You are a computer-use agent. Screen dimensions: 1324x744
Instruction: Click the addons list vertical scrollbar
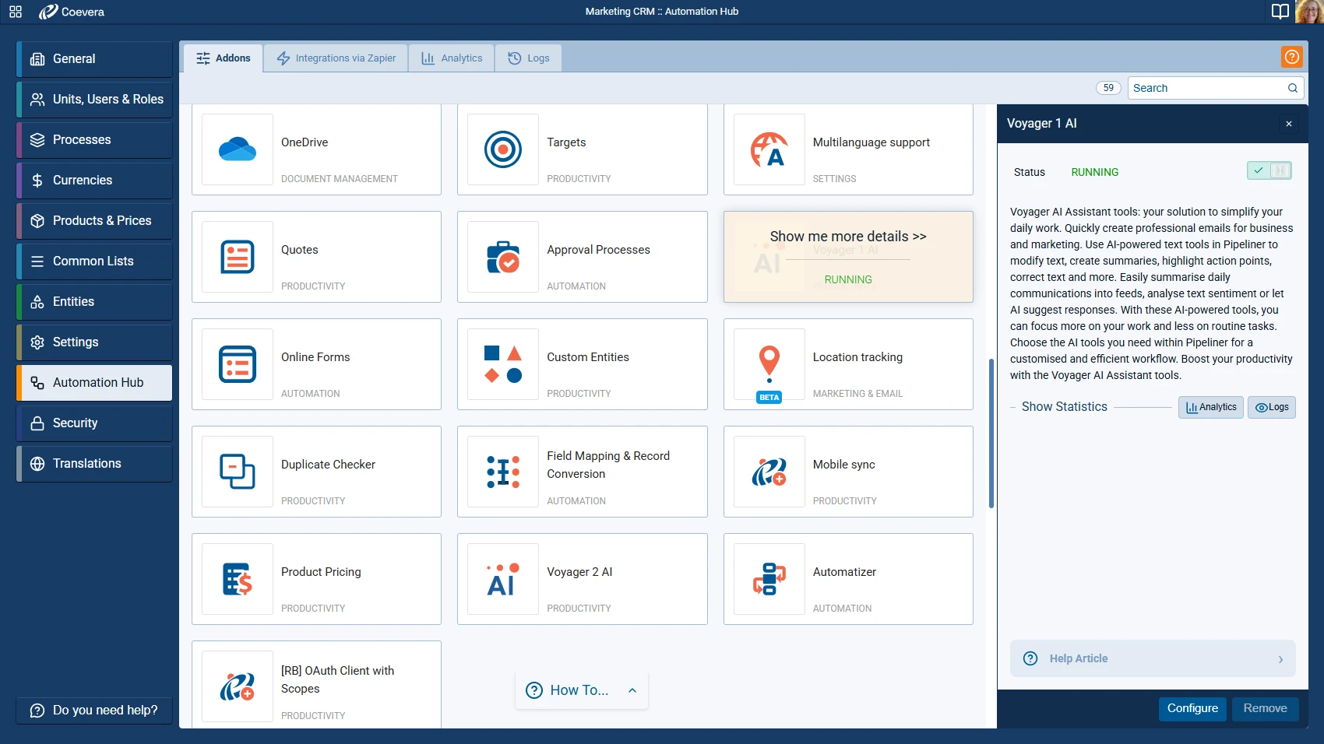tap(991, 433)
